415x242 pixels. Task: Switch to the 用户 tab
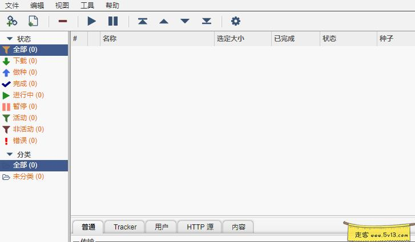pos(161,227)
